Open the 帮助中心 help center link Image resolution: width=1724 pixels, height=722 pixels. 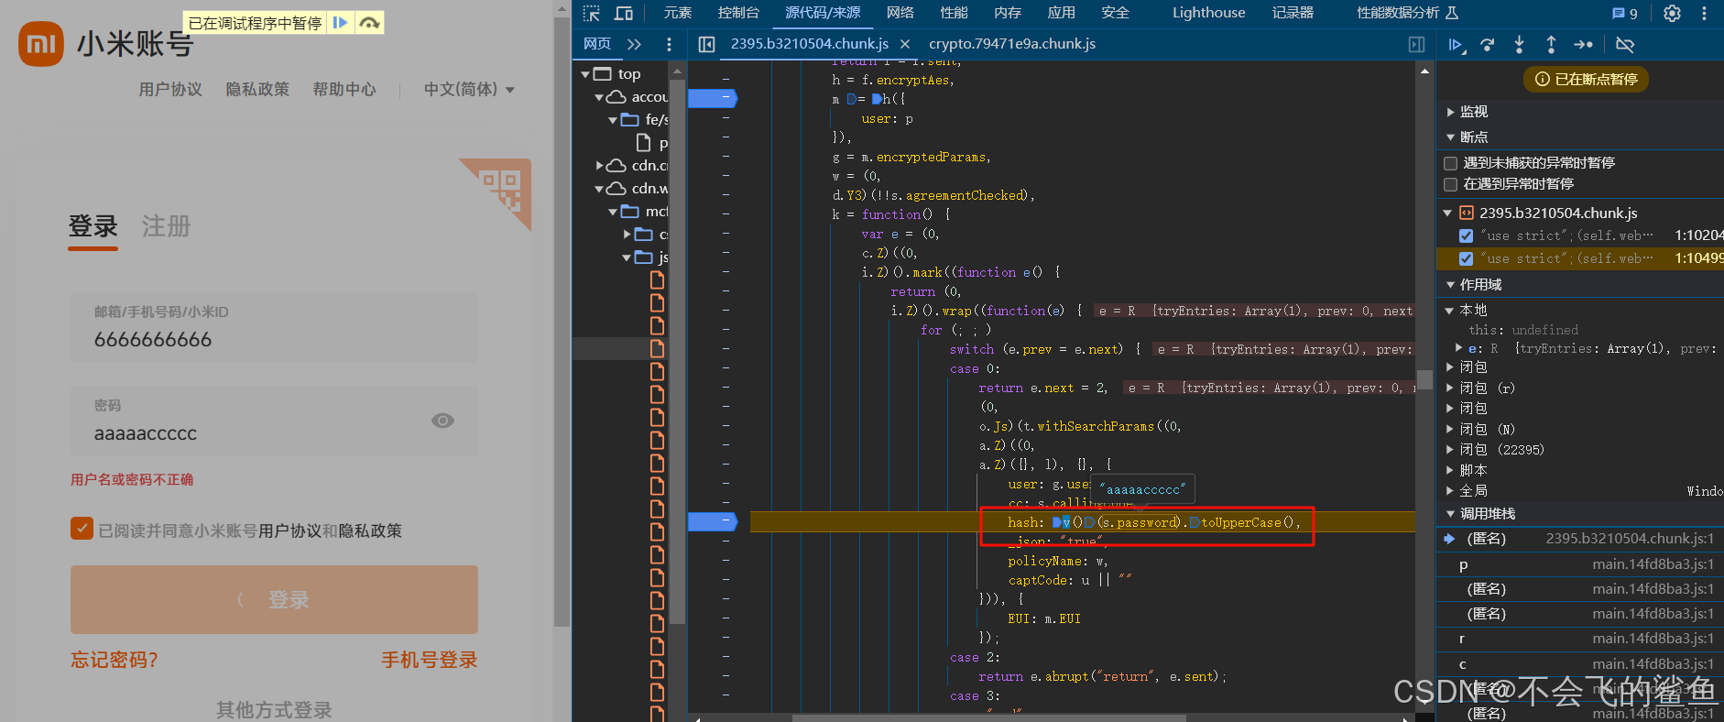tap(344, 90)
